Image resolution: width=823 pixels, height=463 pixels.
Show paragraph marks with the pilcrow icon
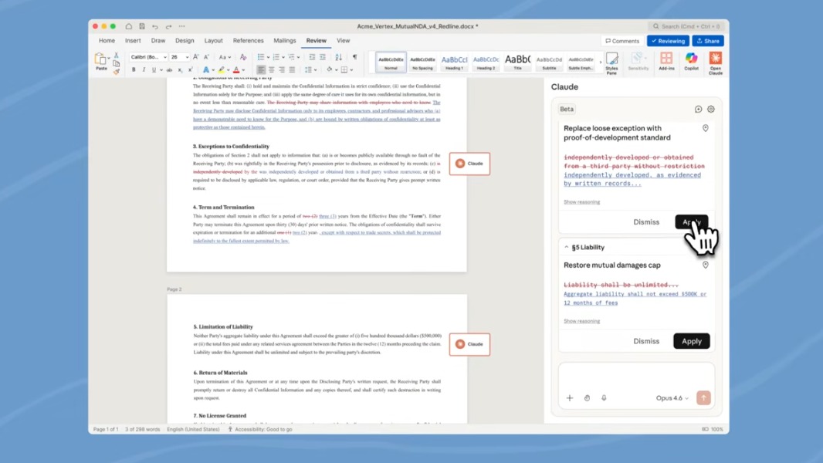tap(354, 56)
